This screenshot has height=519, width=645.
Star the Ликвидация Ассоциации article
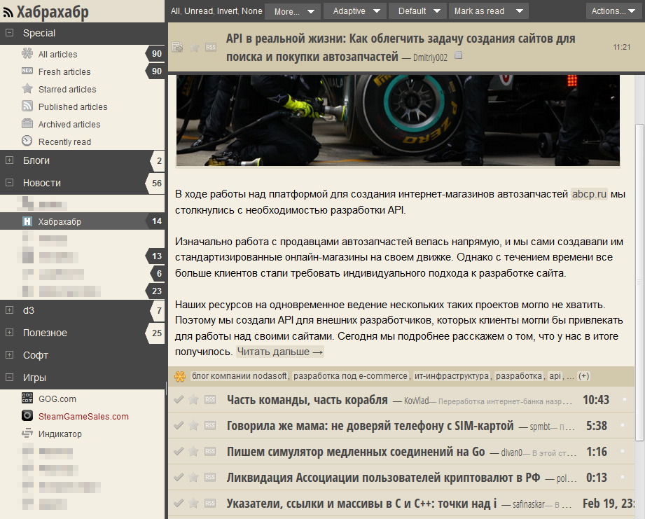coord(193,477)
